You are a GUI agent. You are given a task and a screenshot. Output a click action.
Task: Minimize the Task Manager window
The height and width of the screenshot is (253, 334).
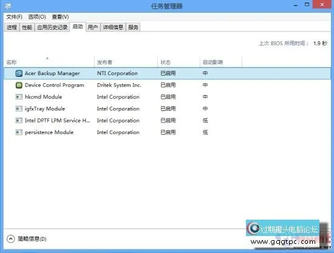296,5
